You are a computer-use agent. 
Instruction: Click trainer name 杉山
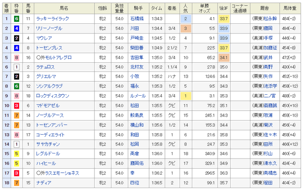pyautogui.click(x=268, y=153)
